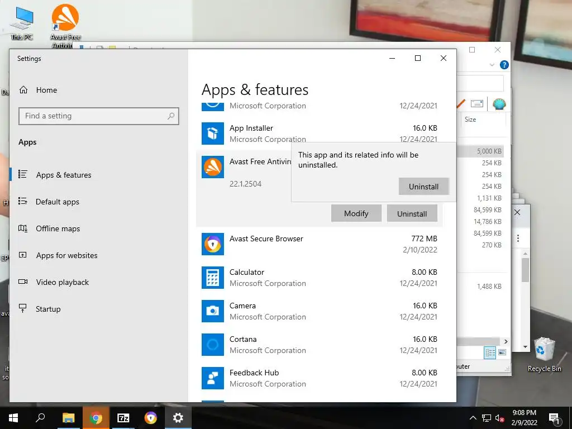Screen dimensions: 572x429
Task: Open 7-Zip from taskbar
Action: coord(123,418)
